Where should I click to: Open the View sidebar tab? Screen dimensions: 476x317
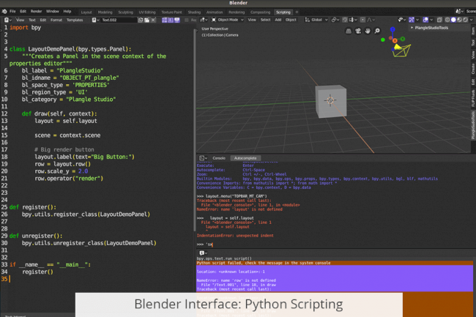[473, 55]
